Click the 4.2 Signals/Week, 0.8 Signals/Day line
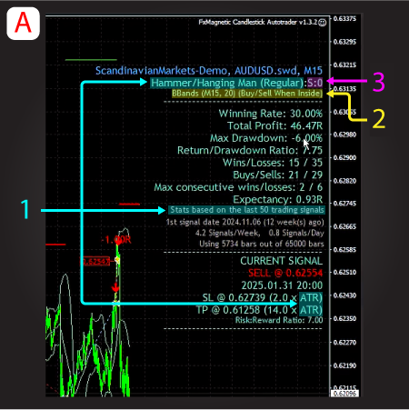Viewport: 409px width, 410px height. 260,233
